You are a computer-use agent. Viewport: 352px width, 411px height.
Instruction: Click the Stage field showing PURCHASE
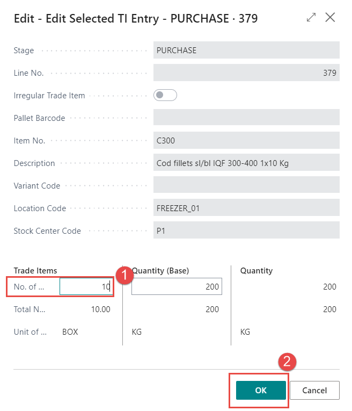[246, 50]
